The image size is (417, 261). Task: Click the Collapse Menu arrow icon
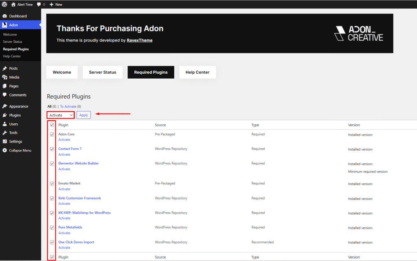coord(4,150)
